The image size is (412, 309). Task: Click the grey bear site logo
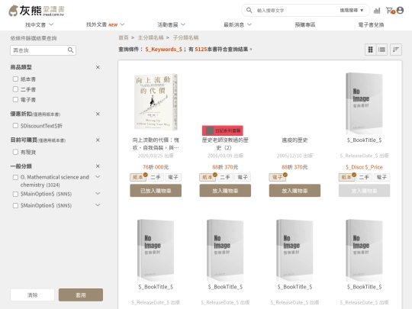[37, 11]
